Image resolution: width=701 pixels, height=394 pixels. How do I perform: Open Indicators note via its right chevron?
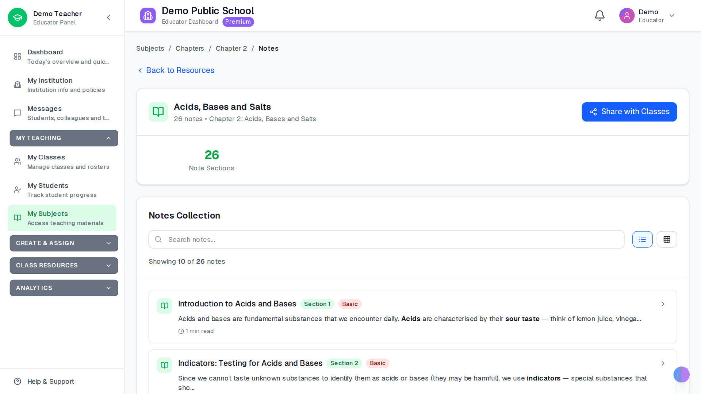point(663,363)
